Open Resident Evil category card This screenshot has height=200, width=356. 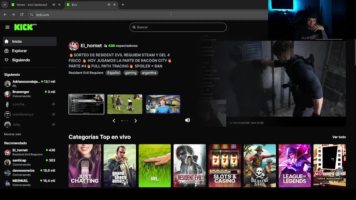pyautogui.click(x=190, y=166)
